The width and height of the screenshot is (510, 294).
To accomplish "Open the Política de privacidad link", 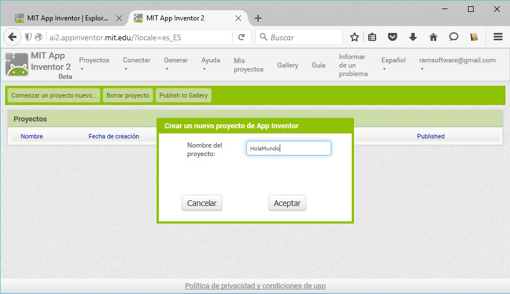I will (x=255, y=286).
